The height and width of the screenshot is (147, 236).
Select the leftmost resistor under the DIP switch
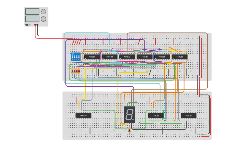(x=72, y=71)
